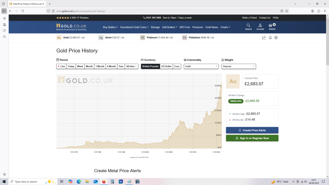Expand Investment Gold Coins menu
Screen dimensions: 329x185
[x=134, y=27]
